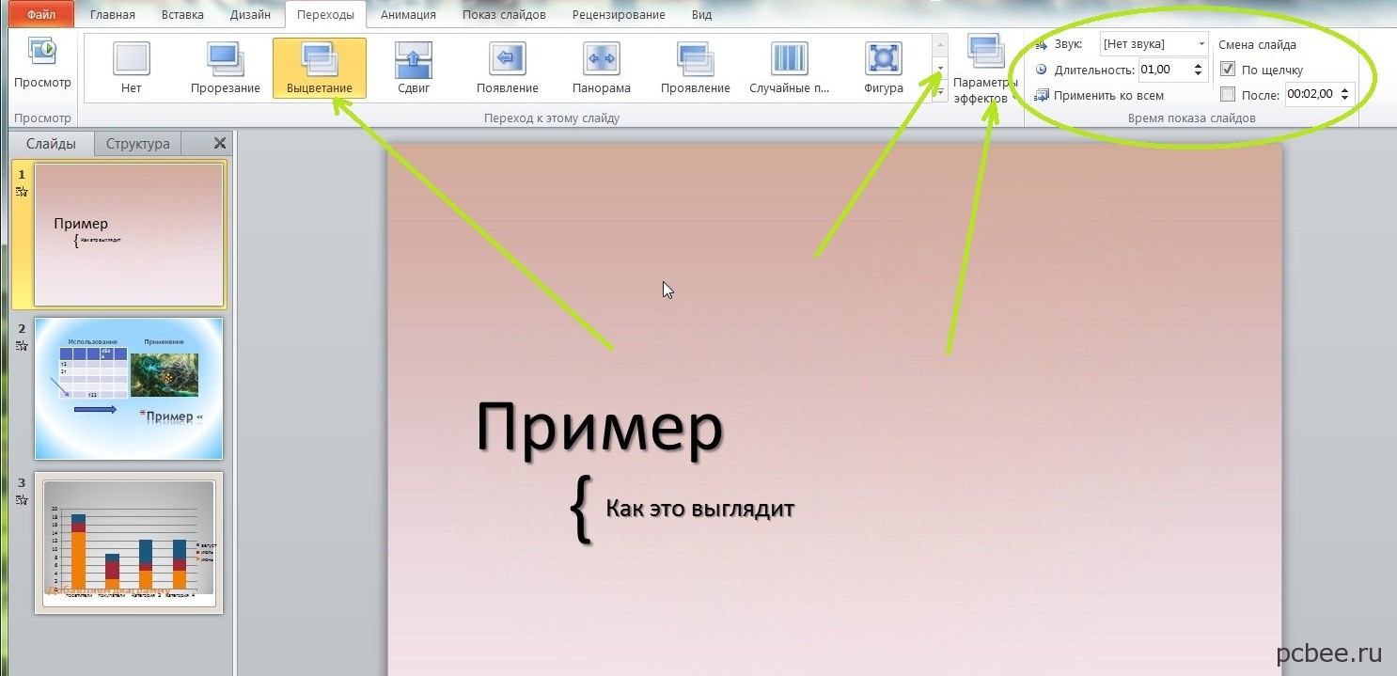The width and height of the screenshot is (1397, 676).
Task: Switch to the Структура pane tab
Action: click(x=138, y=143)
